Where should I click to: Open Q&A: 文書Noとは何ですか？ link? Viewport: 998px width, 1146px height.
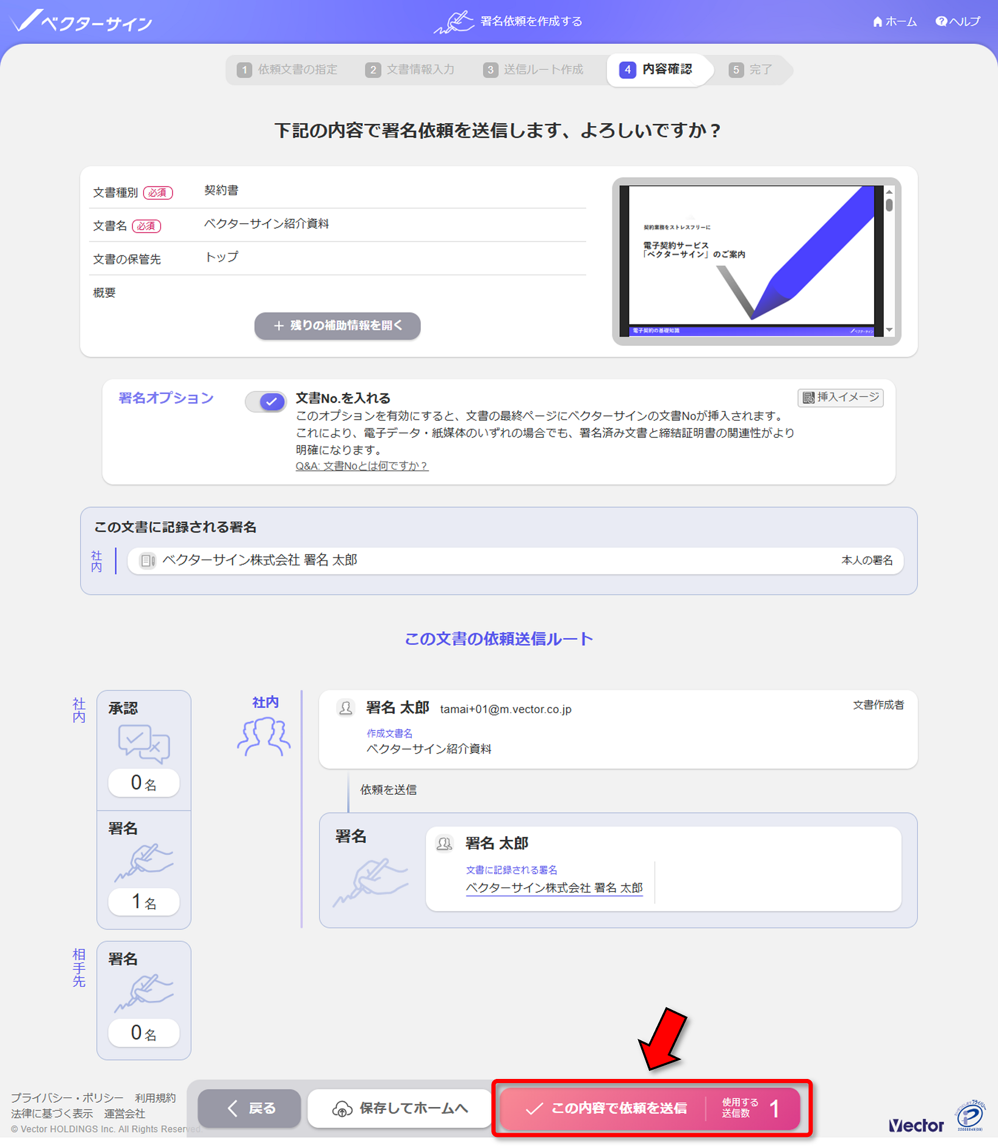362,466
